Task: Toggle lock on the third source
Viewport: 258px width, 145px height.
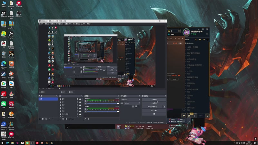Action: pyautogui.click(x=80, y=105)
